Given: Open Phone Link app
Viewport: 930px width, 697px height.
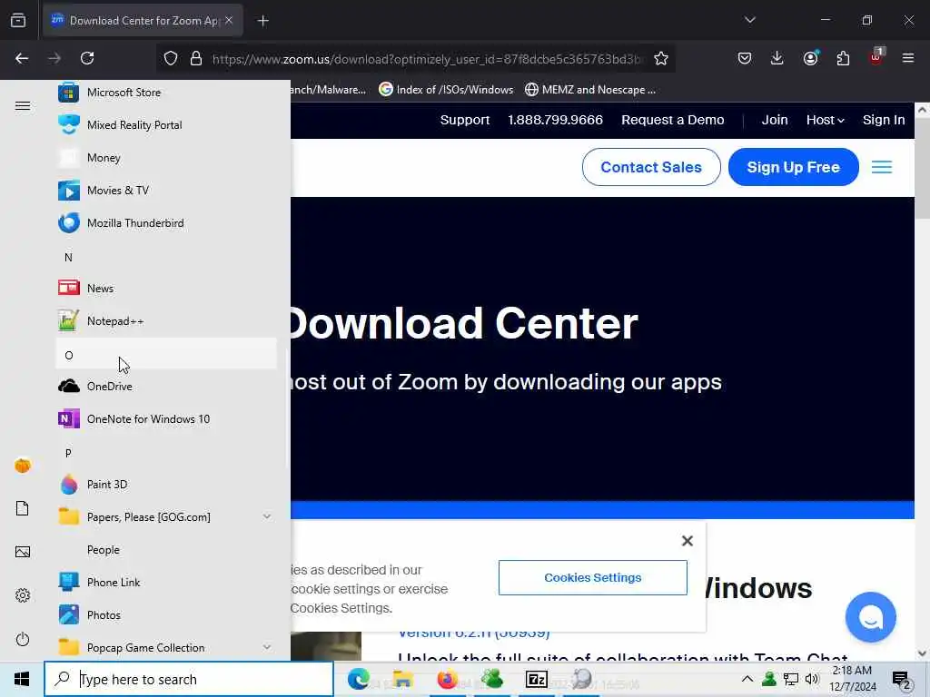Looking at the screenshot, I should coord(166,582).
